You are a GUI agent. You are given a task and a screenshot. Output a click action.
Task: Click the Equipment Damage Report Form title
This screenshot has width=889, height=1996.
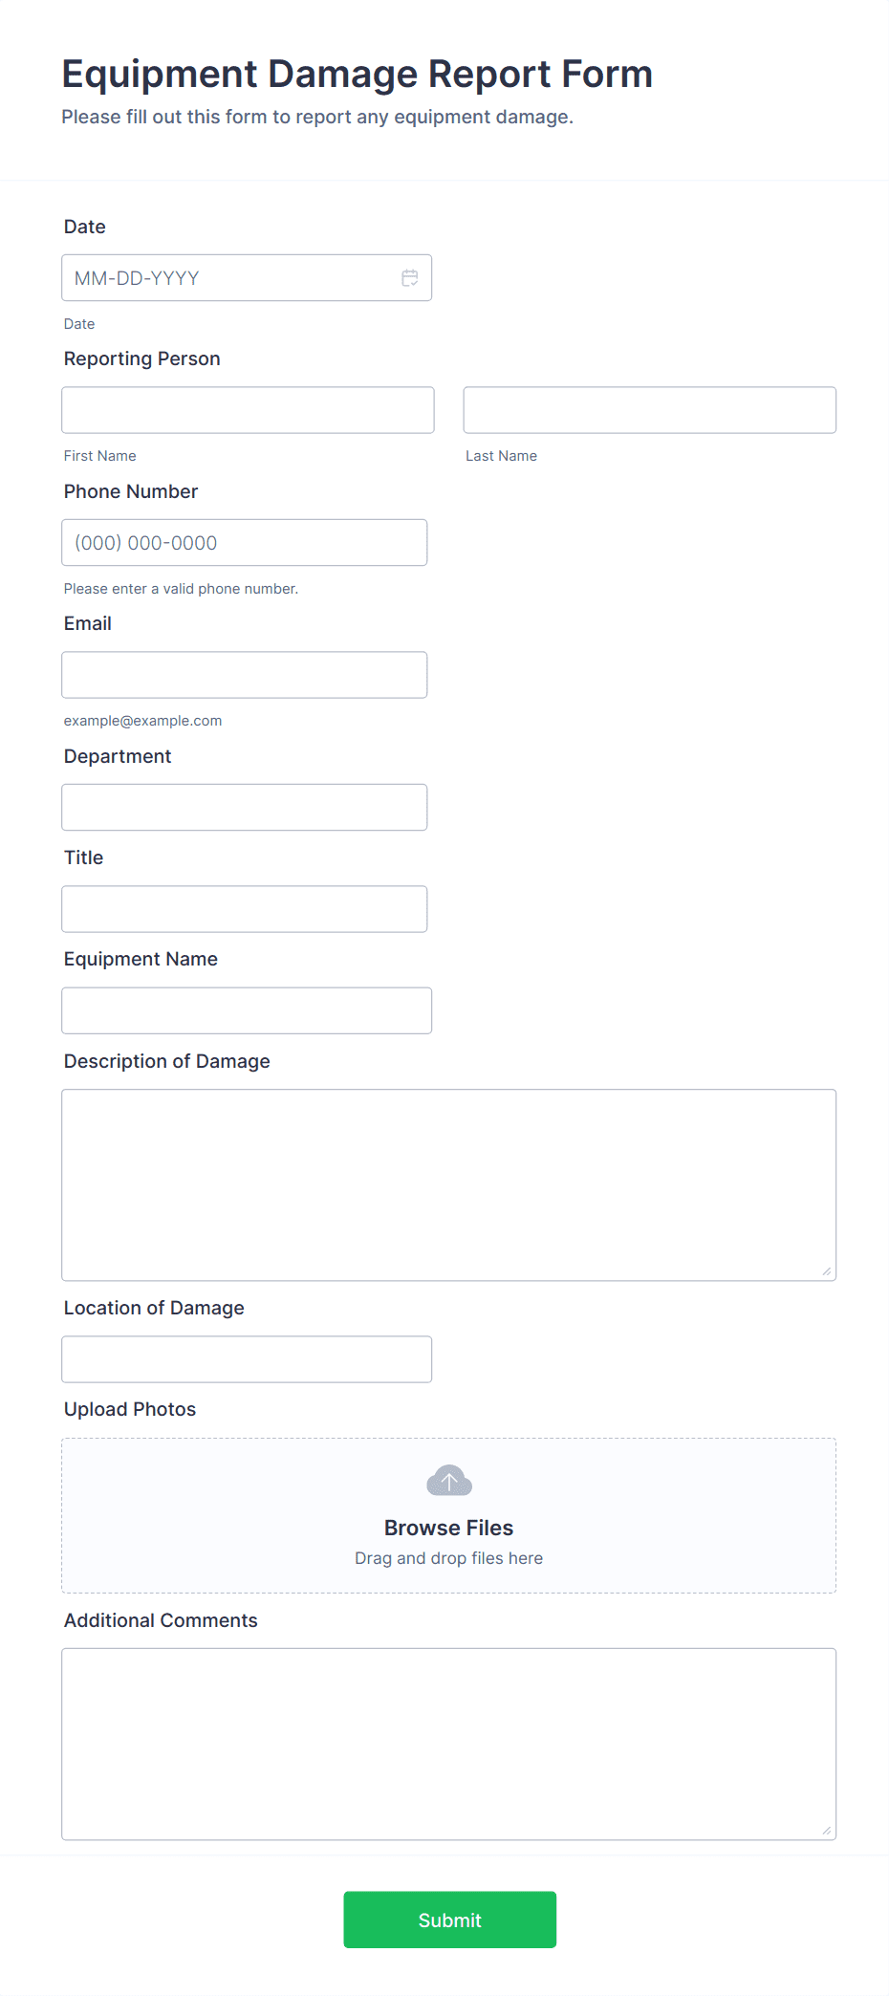tap(357, 74)
